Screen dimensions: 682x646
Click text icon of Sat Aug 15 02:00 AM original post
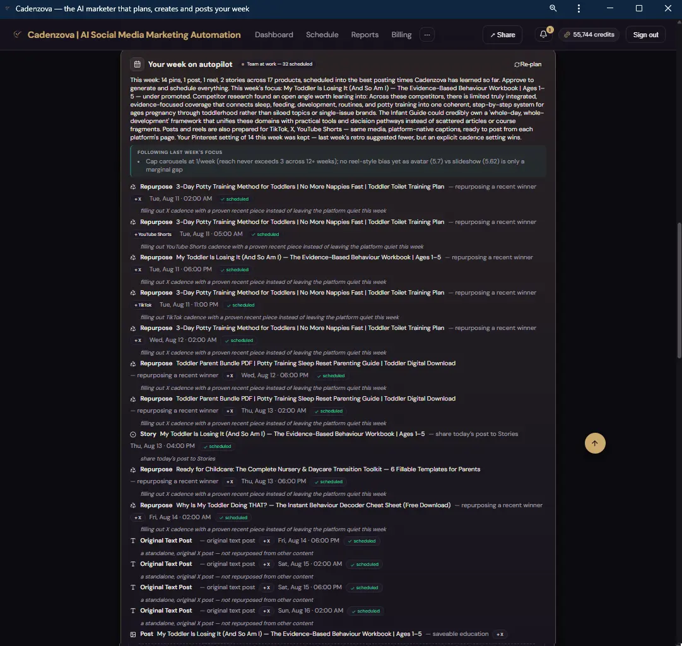133,564
